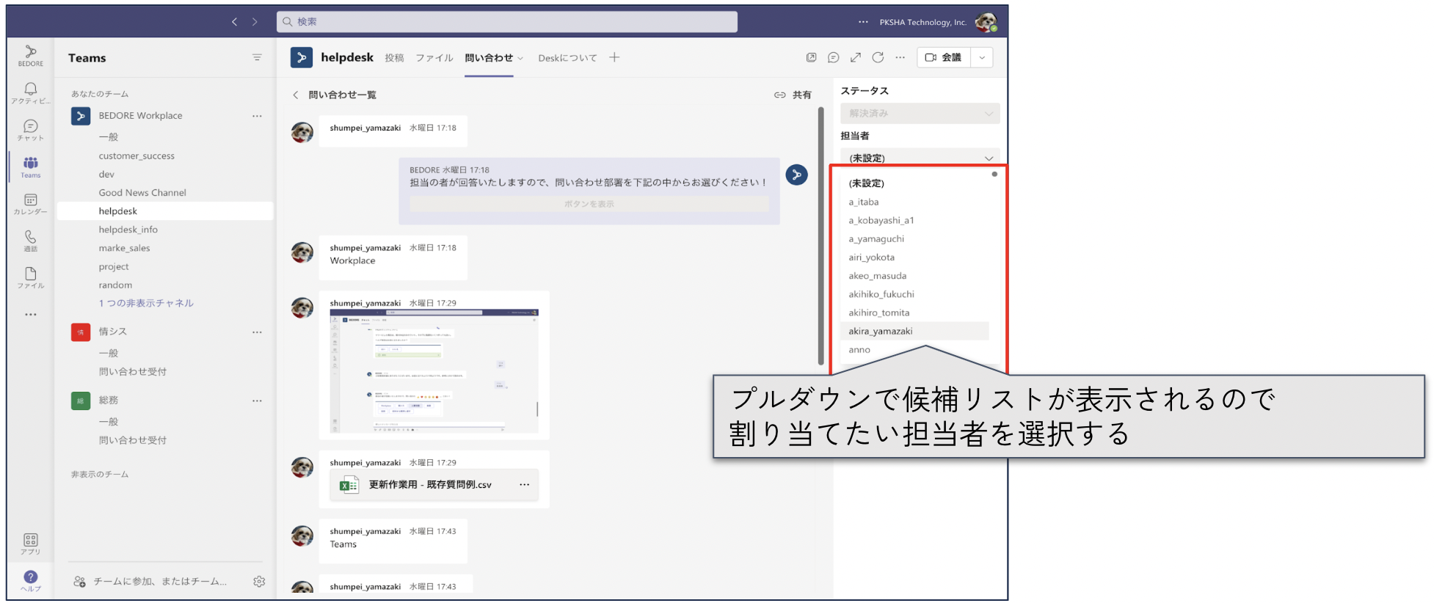Collapse the 担当者 dropdown
Screen dimensions: 1434x603
tap(920, 158)
